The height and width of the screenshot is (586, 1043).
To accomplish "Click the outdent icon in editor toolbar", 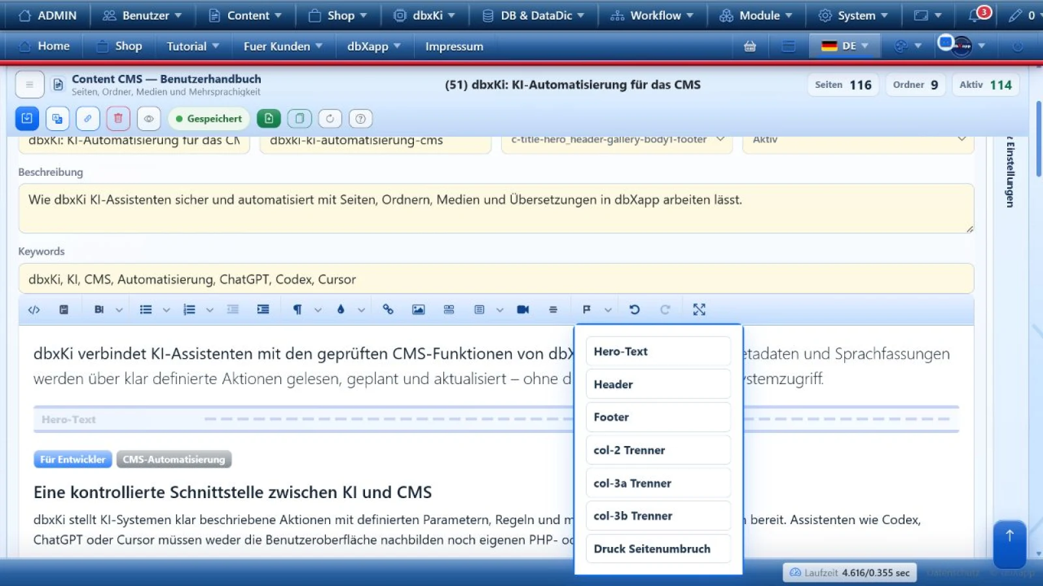I will tap(233, 310).
